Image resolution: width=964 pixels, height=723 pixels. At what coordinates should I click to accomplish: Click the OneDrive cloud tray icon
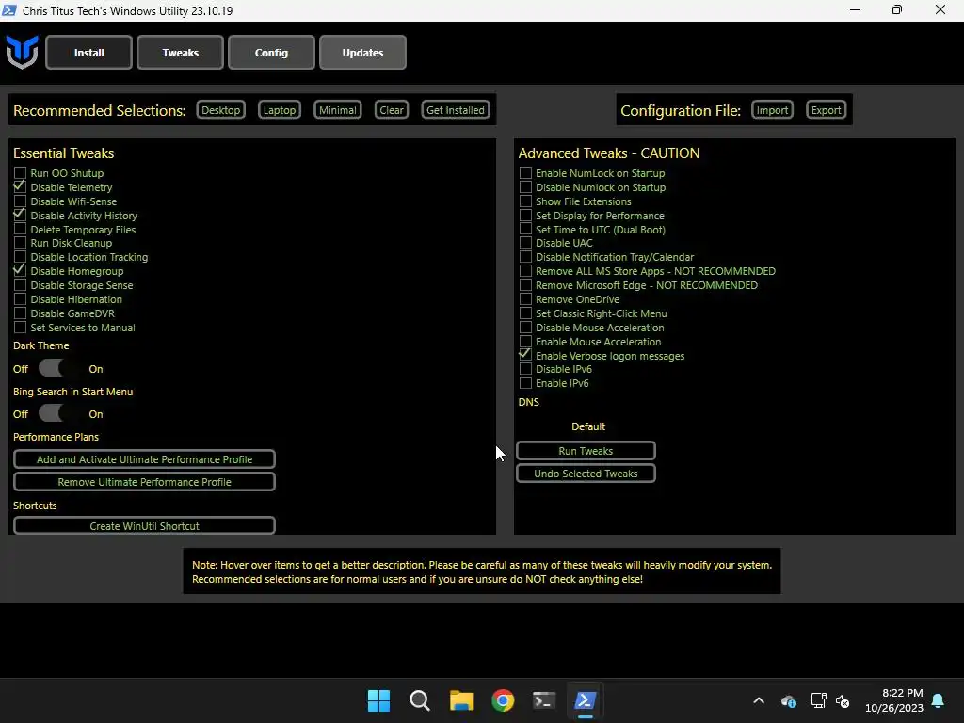point(789,700)
